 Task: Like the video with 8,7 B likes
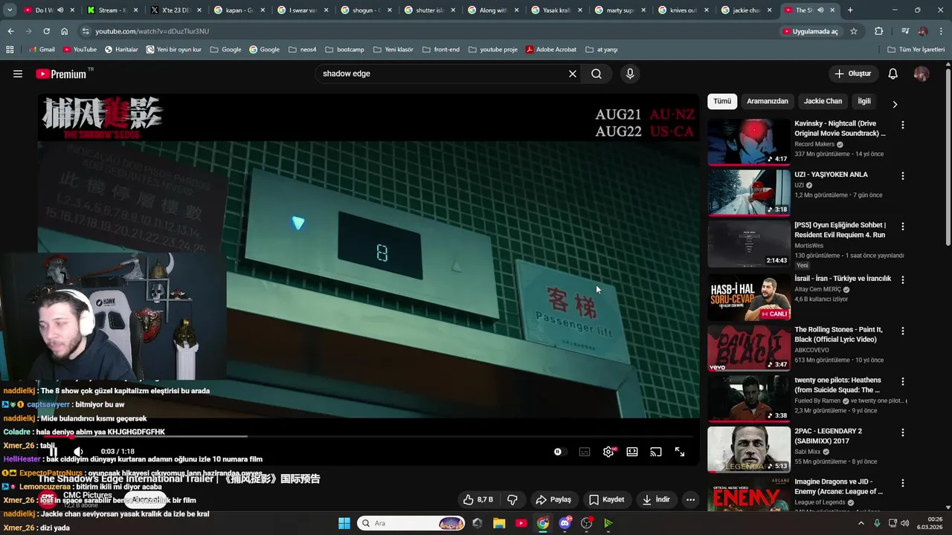point(477,499)
